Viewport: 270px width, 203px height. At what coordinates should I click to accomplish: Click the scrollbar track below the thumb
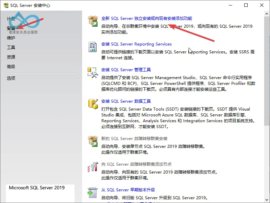tap(267, 161)
